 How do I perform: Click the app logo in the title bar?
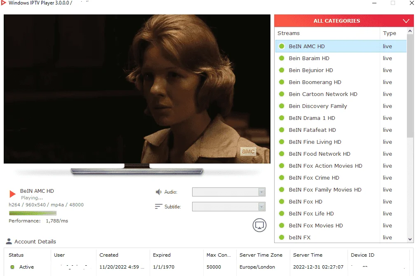pos(3,2)
